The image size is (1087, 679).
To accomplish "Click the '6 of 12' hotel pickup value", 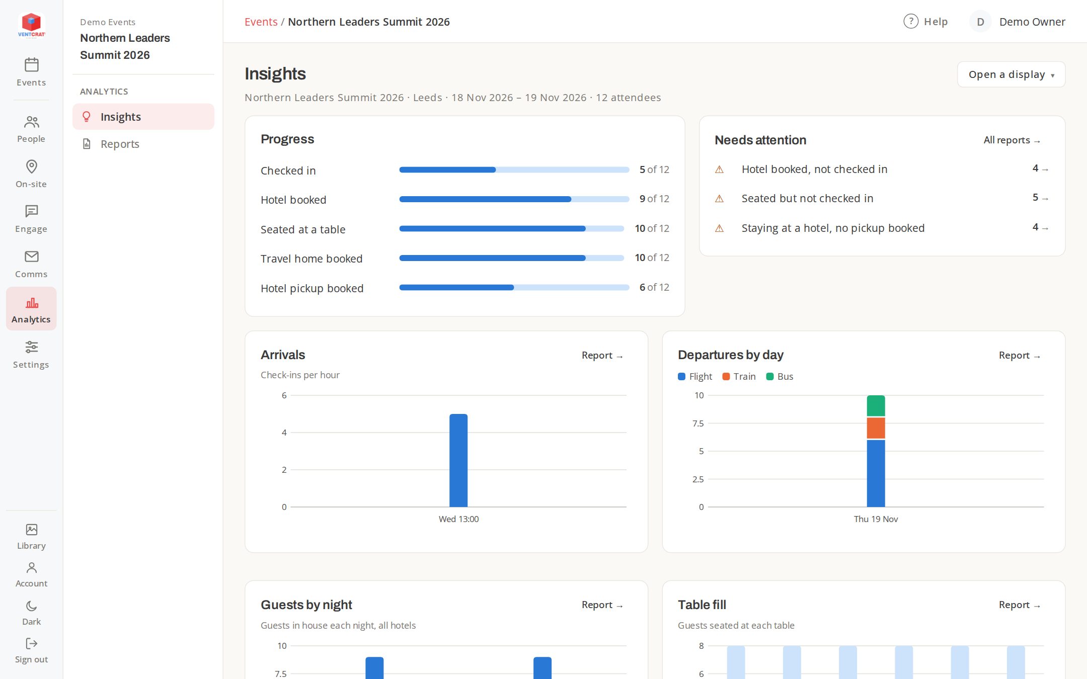I will coord(654,288).
